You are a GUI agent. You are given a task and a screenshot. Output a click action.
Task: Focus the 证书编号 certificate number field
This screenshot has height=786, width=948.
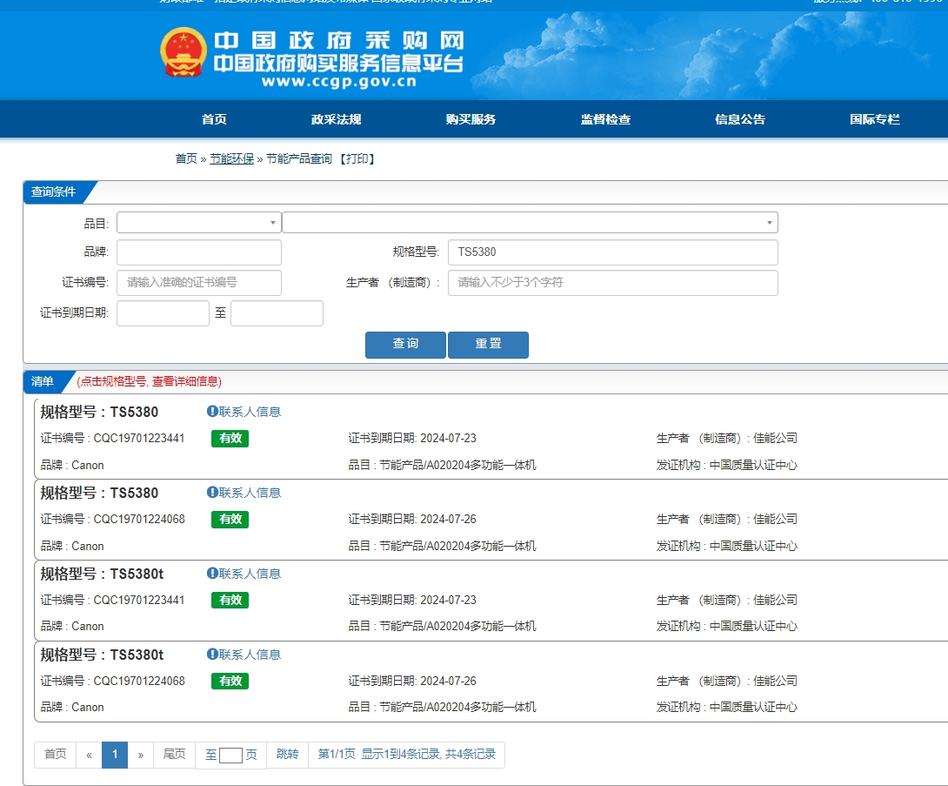click(x=199, y=283)
